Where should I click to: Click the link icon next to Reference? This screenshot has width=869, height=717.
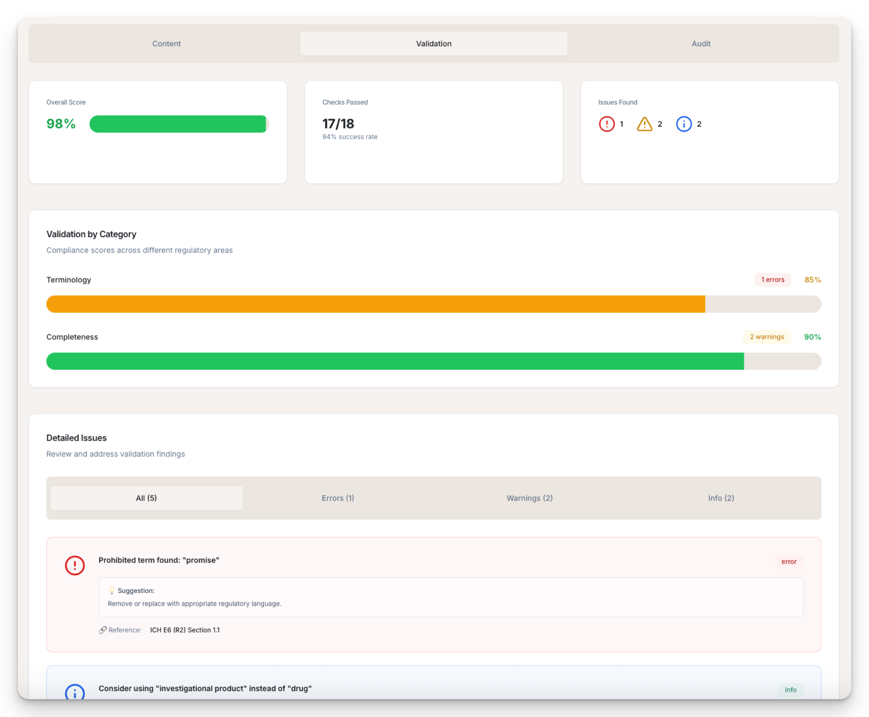click(x=103, y=630)
